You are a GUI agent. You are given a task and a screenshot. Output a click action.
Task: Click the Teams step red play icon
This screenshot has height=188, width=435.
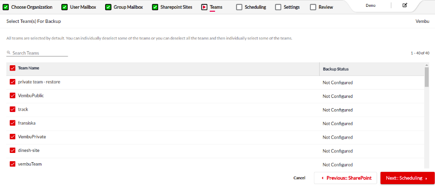[x=204, y=7]
